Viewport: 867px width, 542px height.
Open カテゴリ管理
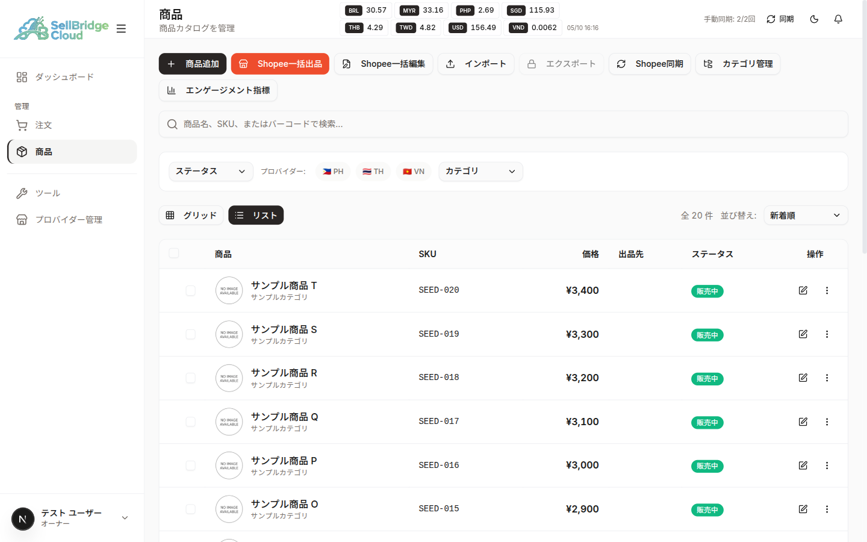tap(738, 64)
